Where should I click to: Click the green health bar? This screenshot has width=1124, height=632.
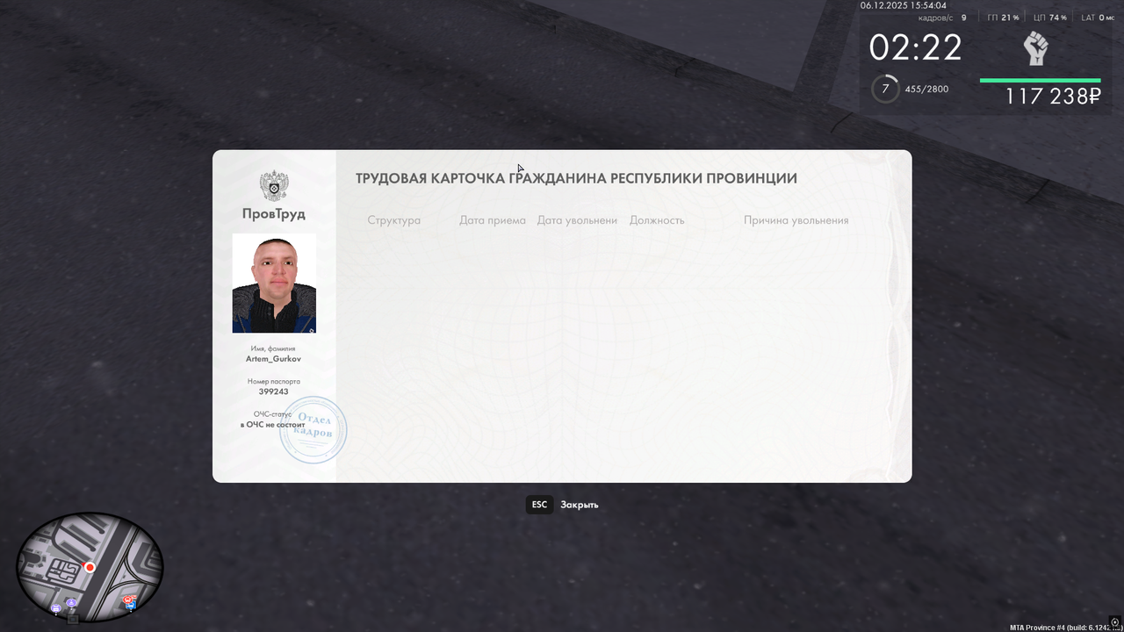pos(1040,80)
